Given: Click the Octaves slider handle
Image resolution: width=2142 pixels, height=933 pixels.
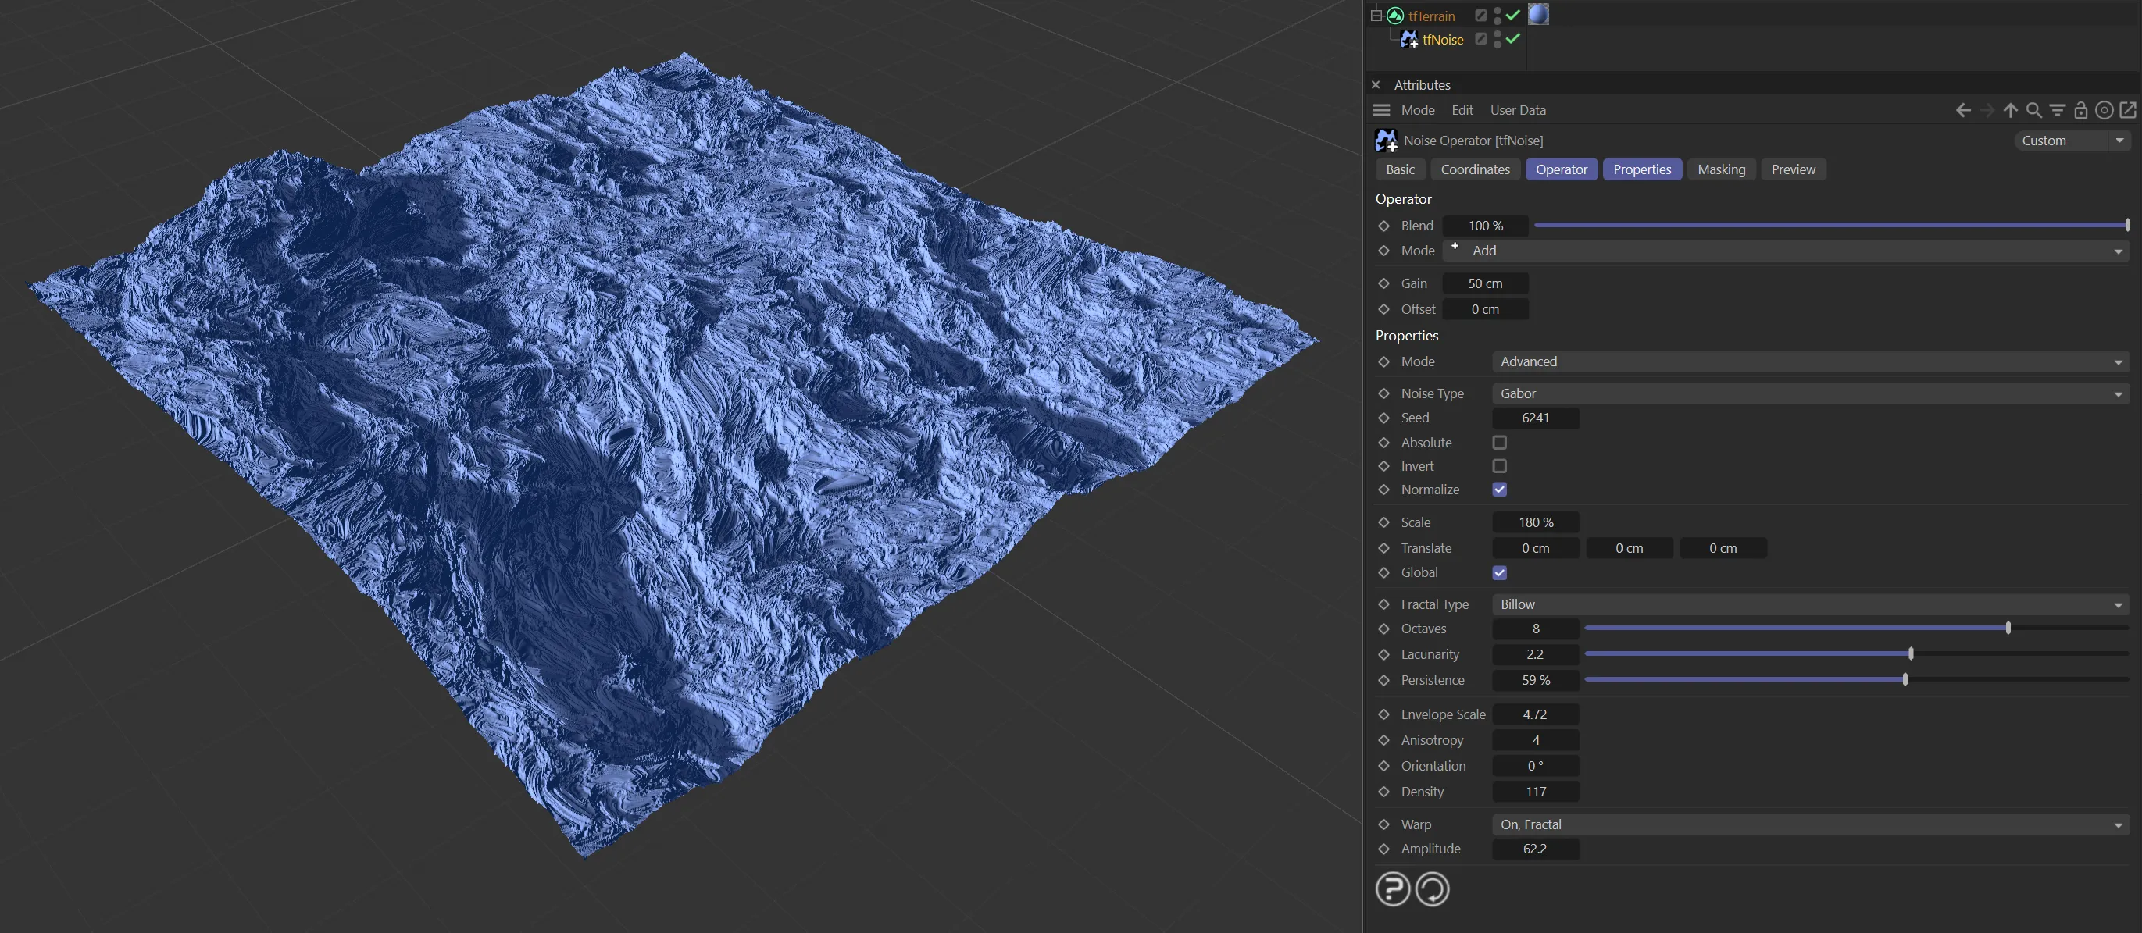Looking at the screenshot, I should [2008, 628].
